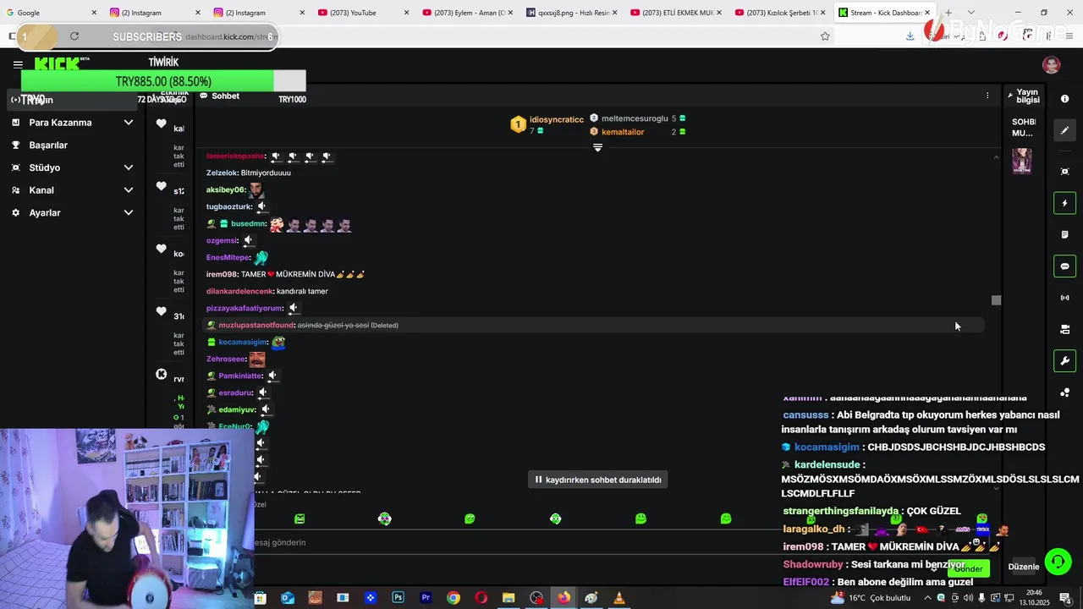Click the idiosyncraticc top gifter name
Viewport: 1083px width, 609px height.
tap(557, 119)
